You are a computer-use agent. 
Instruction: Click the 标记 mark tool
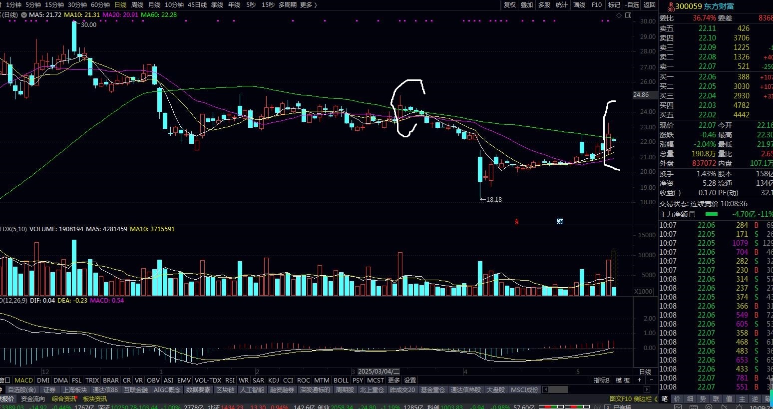coord(614,4)
